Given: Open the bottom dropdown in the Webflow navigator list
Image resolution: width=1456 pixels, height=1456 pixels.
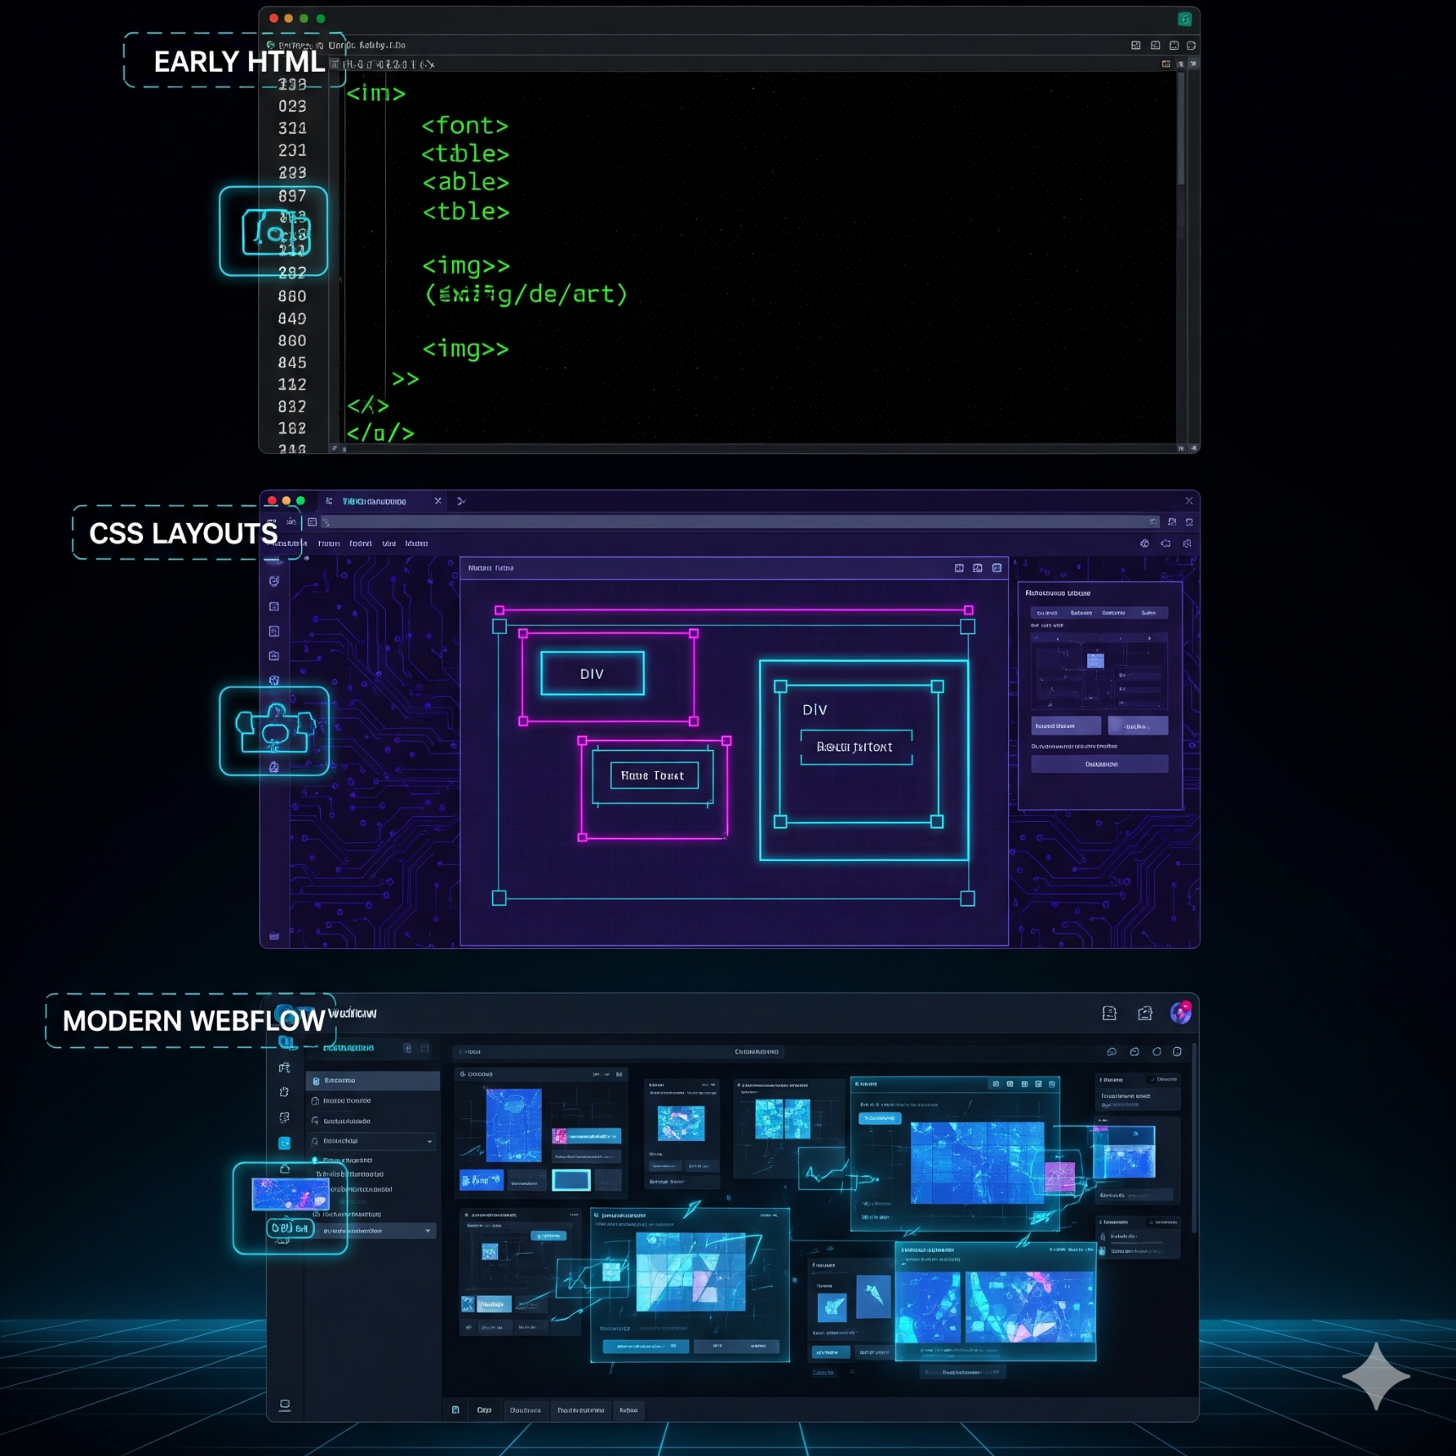Looking at the screenshot, I should (427, 1230).
